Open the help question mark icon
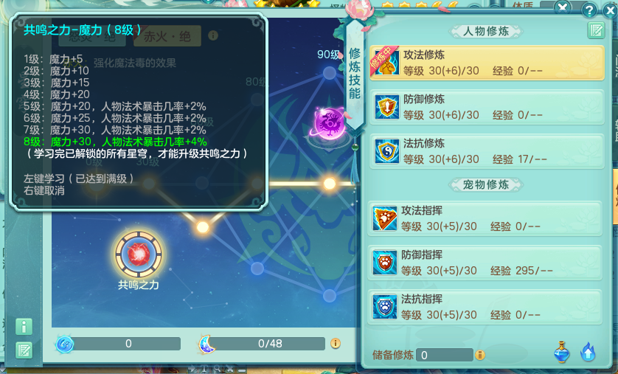Viewport: 618px width, 374px height. (x=589, y=10)
